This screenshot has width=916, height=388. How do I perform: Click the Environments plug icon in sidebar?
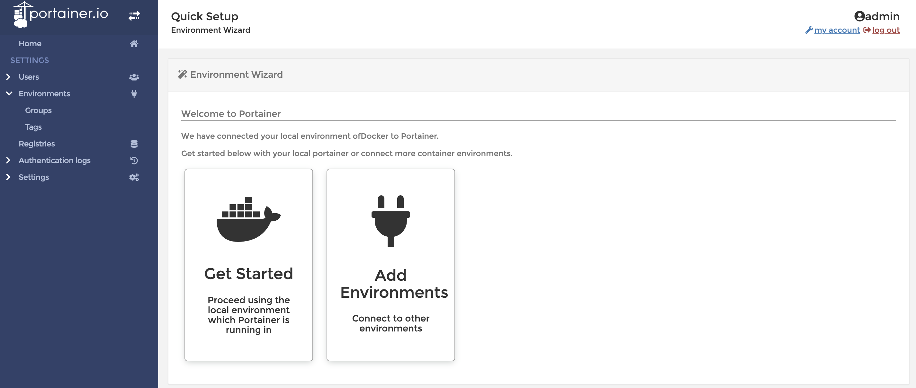(134, 94)
